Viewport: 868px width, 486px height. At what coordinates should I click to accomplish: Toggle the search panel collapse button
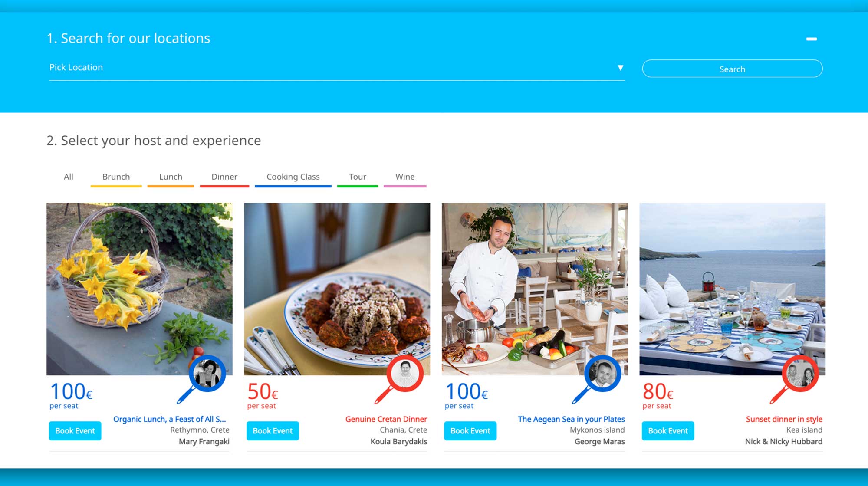(x=812, y=39)
